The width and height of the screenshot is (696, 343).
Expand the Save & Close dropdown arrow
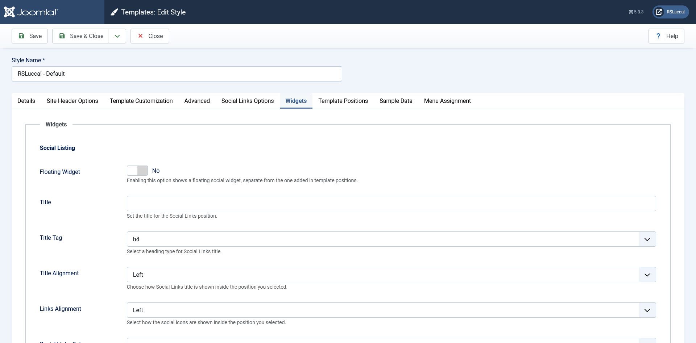117,36
